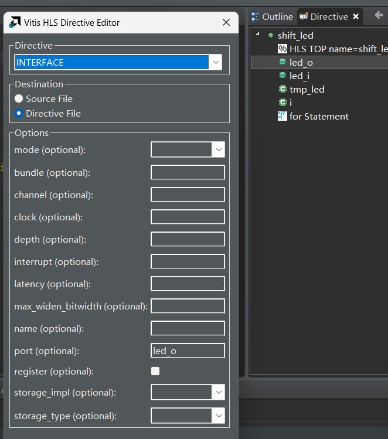Select the shift_led function entry
388x439 pixels.
coord(295,36)
